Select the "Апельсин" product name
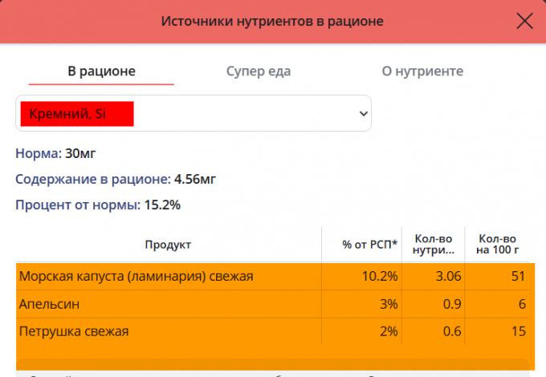546x377 pixels. 50,304
